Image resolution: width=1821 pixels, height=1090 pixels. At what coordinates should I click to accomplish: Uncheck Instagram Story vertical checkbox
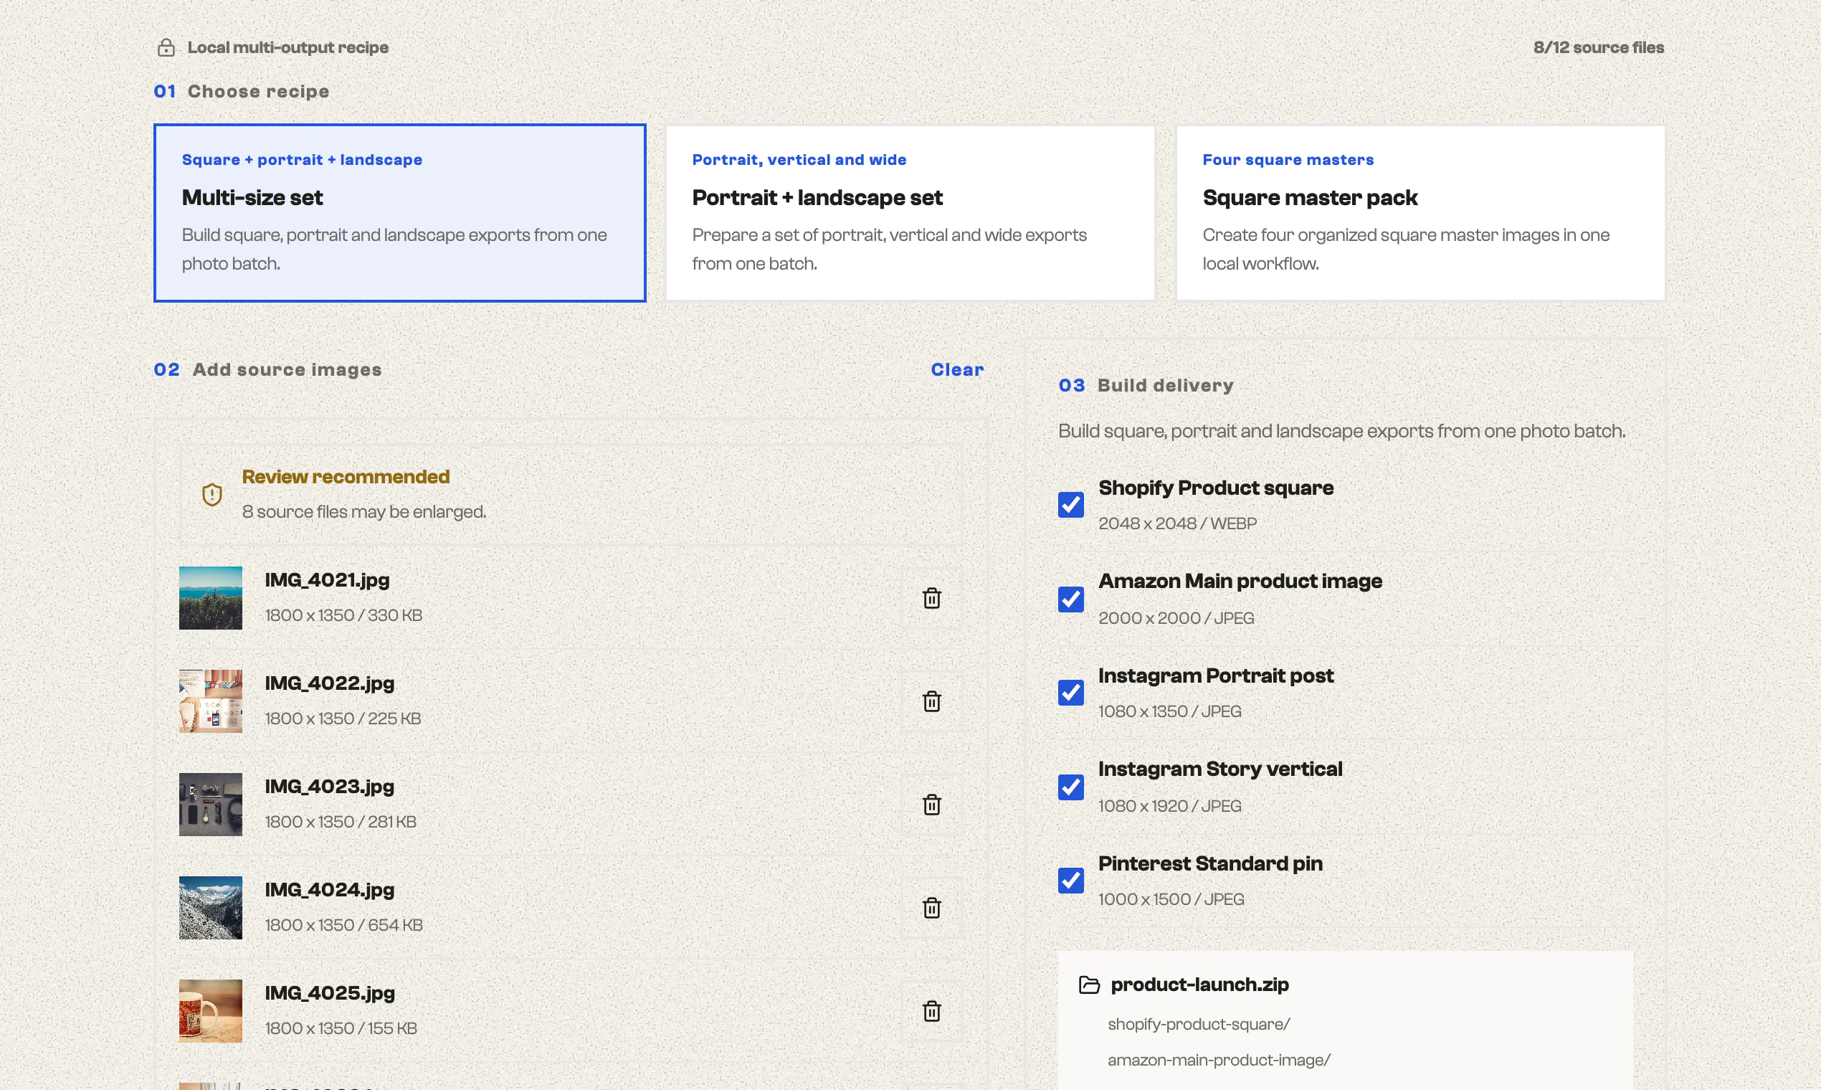click(x=1070, y=787)
